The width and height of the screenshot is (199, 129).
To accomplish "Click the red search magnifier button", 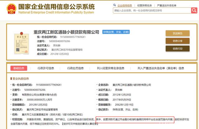I will click(194, 10).
